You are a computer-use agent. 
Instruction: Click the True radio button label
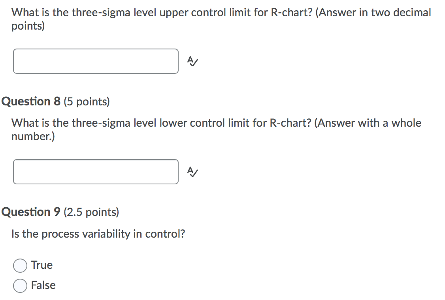click(41, 265)
